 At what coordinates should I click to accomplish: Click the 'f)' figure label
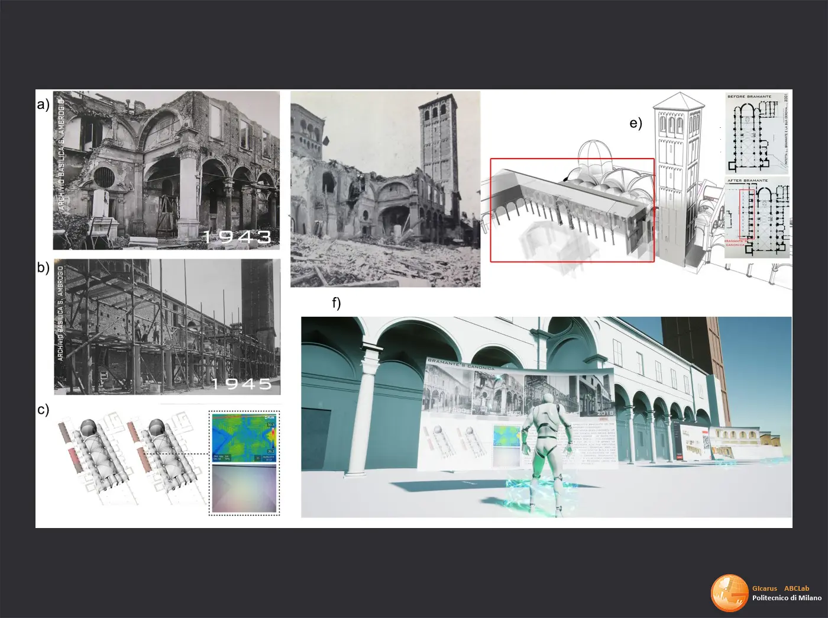point(337,303)
